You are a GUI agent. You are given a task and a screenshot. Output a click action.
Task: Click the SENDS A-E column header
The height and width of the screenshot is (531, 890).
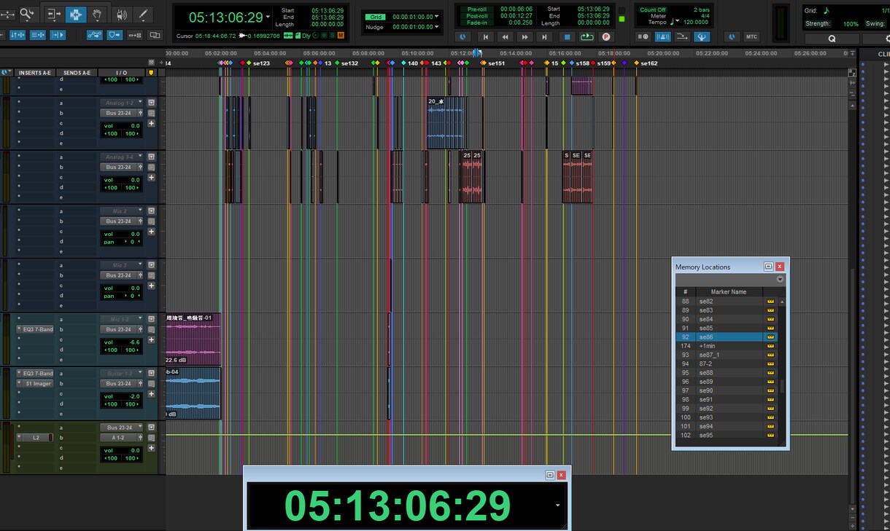coord(77,73)
